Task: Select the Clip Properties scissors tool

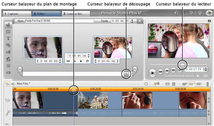Action: point(8,25)
